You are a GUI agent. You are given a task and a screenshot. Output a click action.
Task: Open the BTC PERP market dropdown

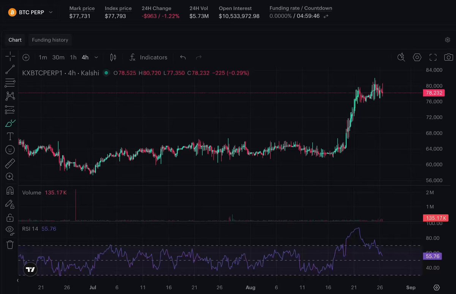(32, 12)
